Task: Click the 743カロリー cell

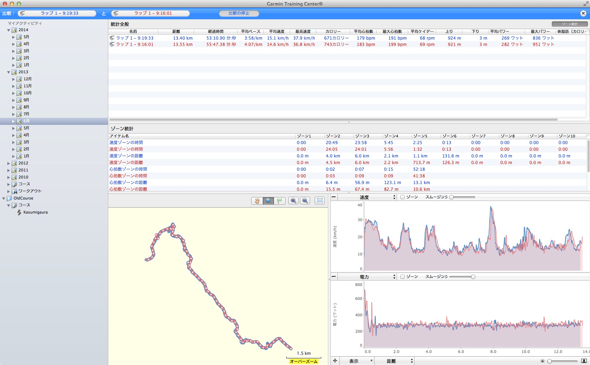Action: pyautogui.click(x=336, y=45)
